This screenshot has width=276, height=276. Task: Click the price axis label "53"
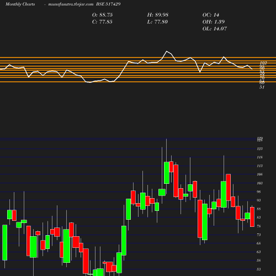coord(259,269)
